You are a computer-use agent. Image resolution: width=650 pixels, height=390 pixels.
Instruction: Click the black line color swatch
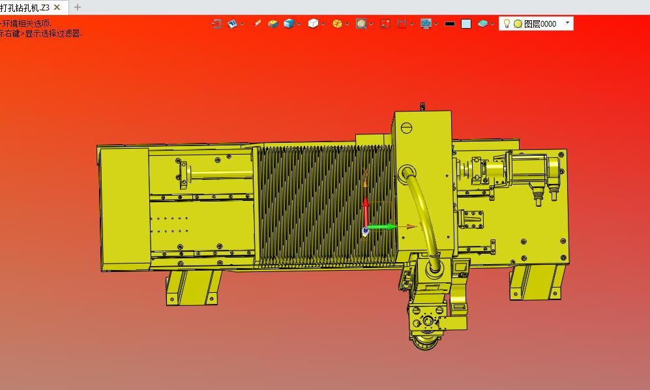click(x=450, y=24)
